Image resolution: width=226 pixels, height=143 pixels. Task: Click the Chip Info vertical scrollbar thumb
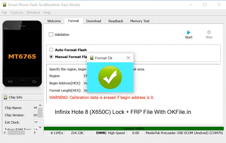click(x=40, y=112)
